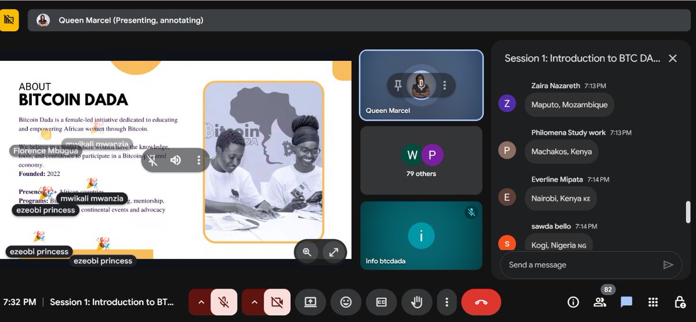Turn on the microphone
696x322 pixels.
pyautogui.click(x=223, y=302)
